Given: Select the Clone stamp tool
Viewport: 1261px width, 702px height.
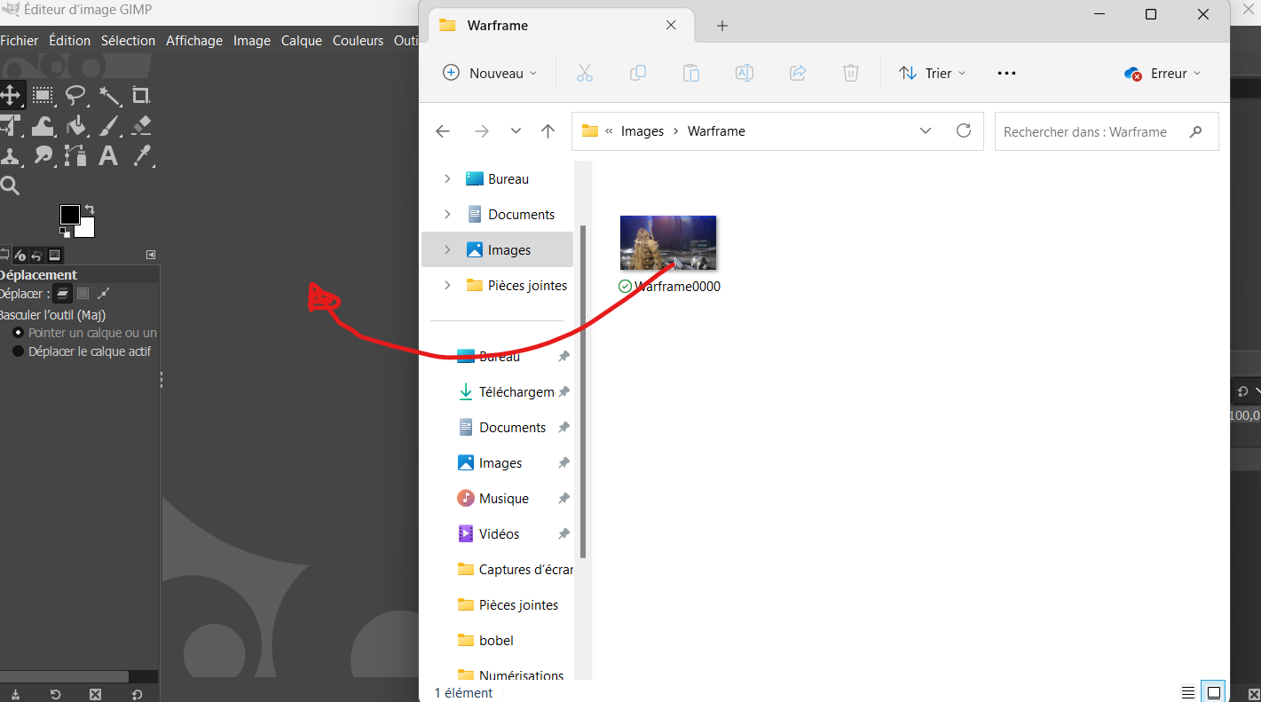Looking at the screenshot, I should click(10, 156).
